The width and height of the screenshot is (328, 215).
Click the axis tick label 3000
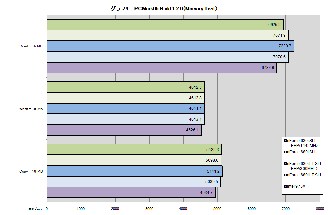pos(149,209)
